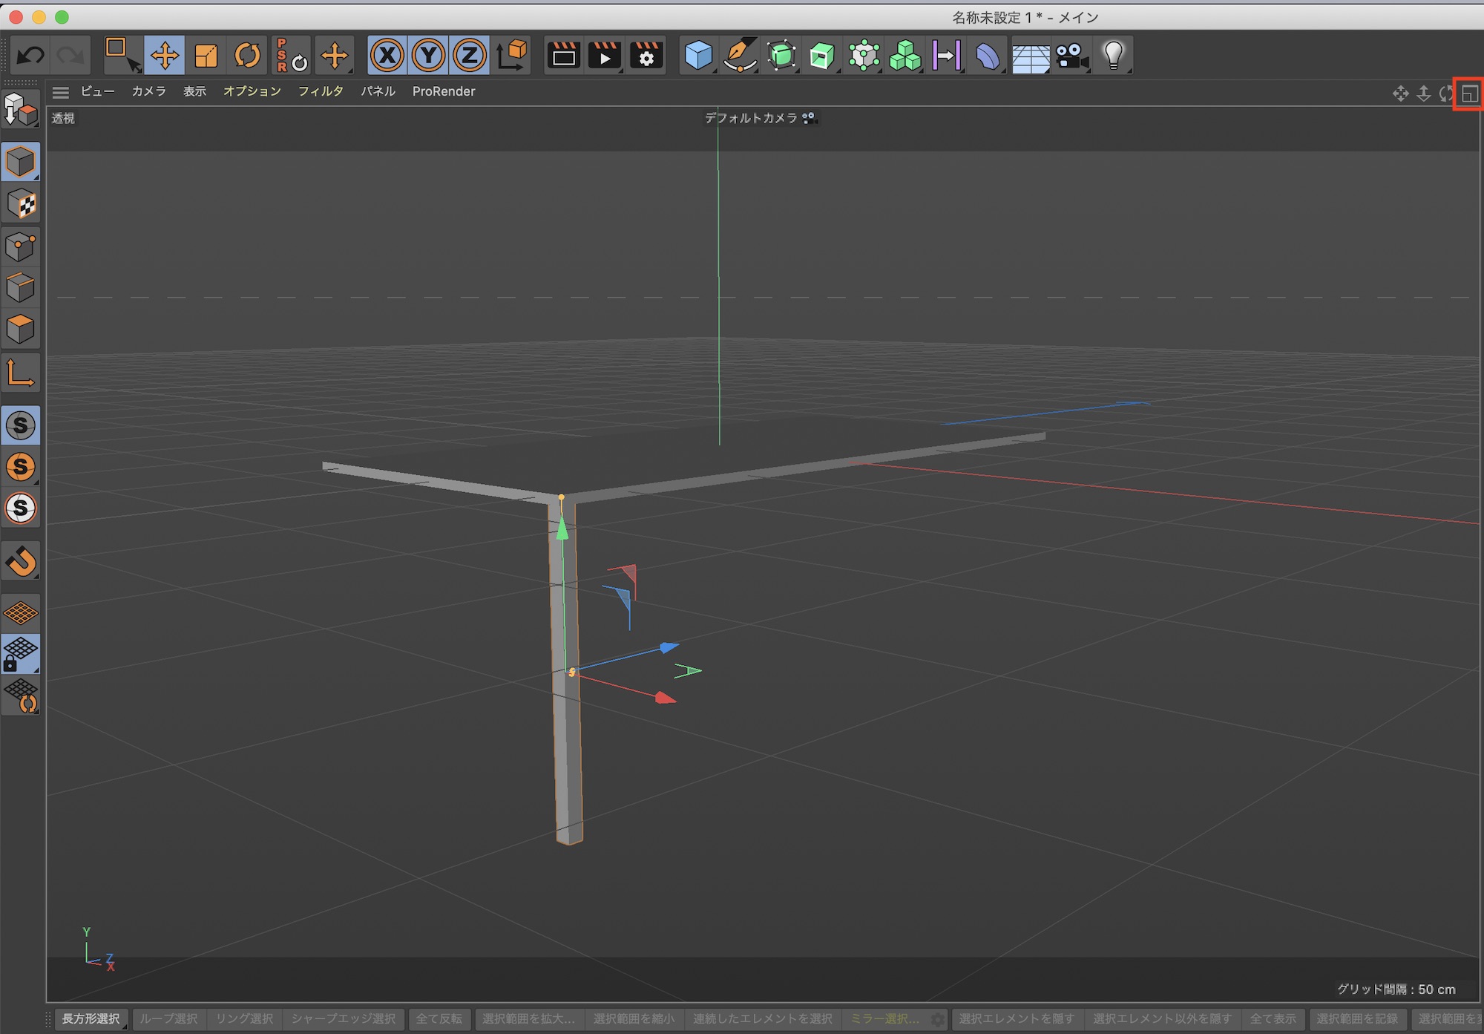Click 全て反転 button
The height and width of the screenshot is (1034, 1484).
439,1019
